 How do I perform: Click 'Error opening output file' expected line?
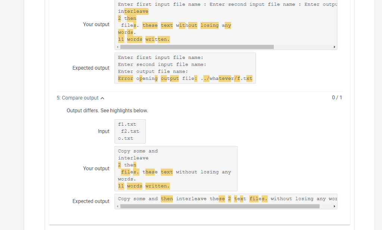(185, 78)
